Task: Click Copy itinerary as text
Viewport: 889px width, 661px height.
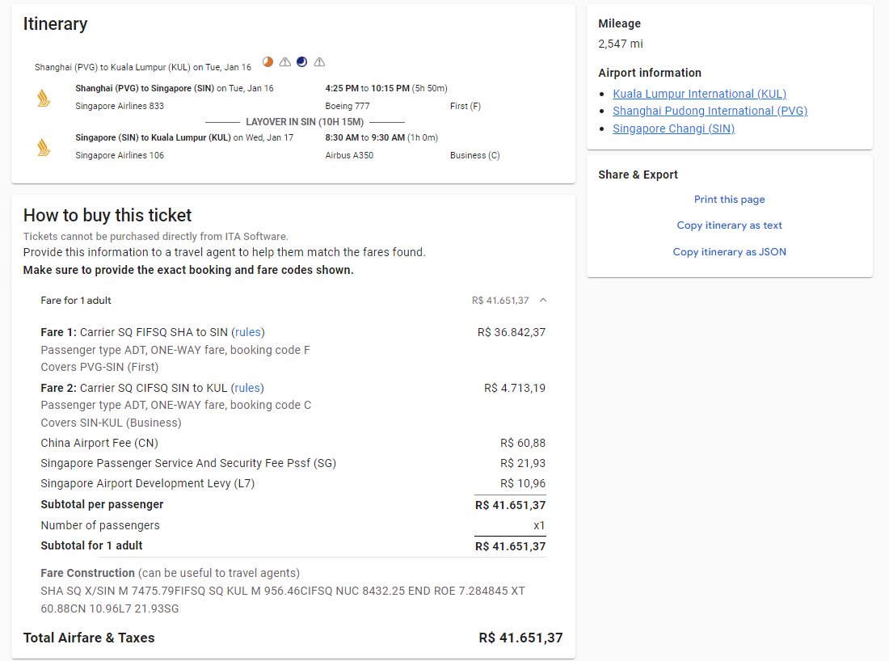Action: click(729, 225)
